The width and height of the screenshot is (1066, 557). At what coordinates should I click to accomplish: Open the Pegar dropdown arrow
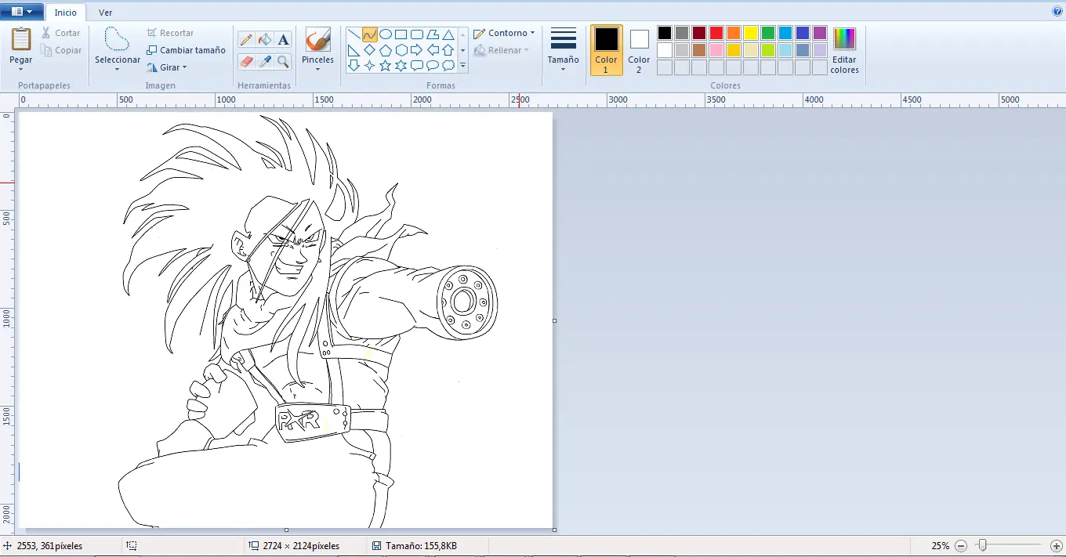[x=21, y=69]
